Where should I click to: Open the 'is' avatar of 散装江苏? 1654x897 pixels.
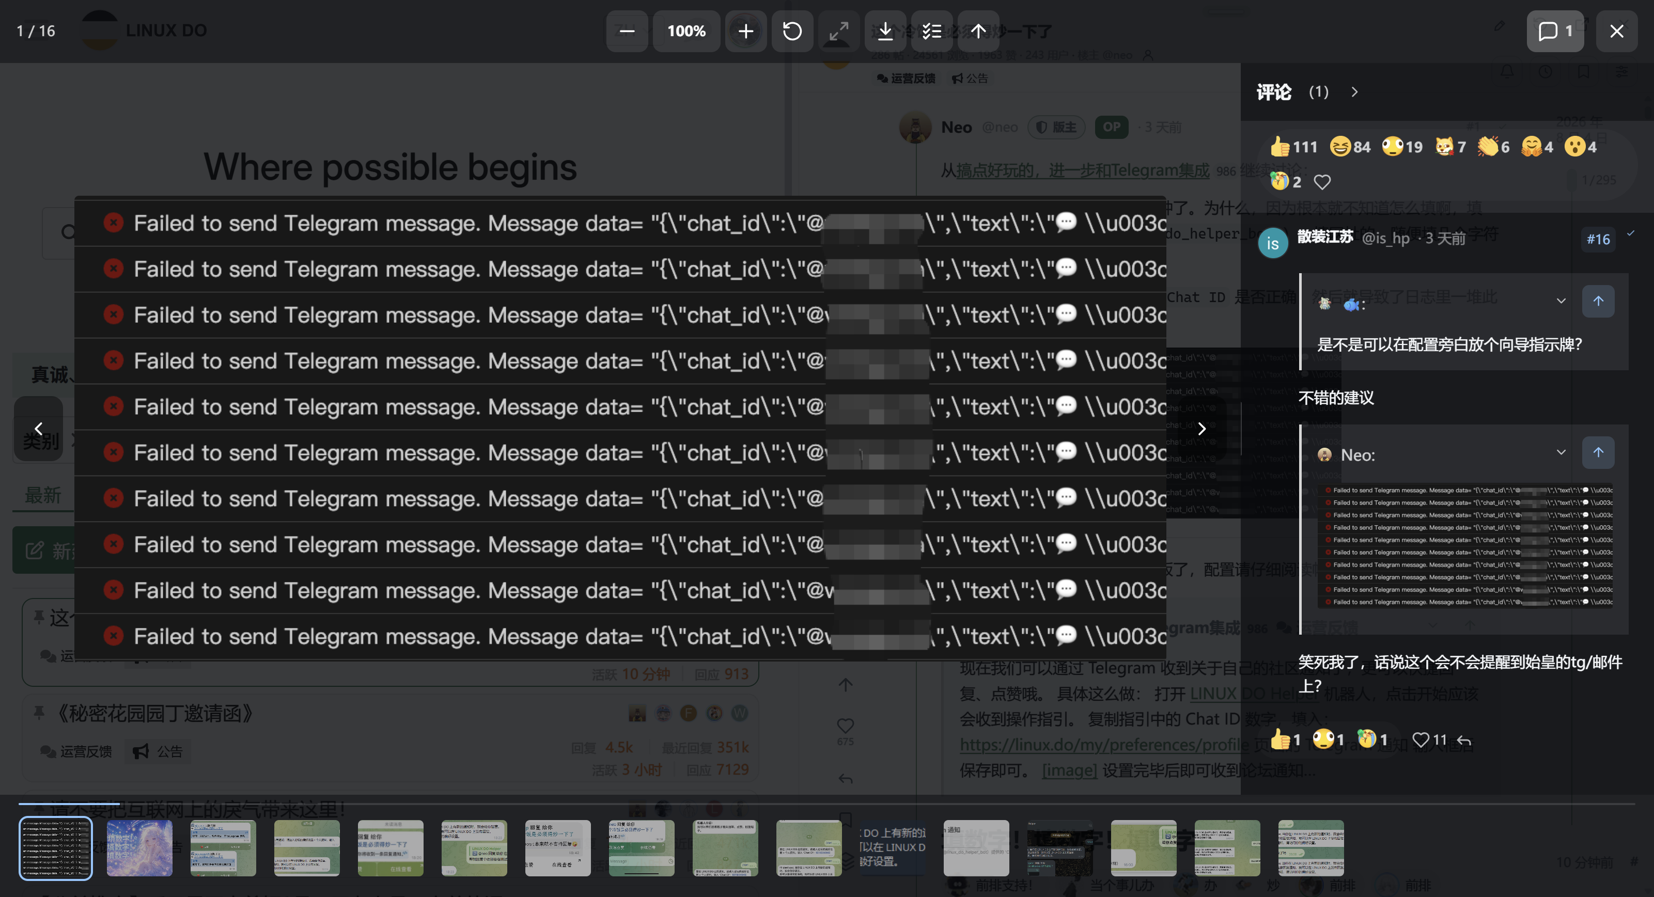(1273, 243)
